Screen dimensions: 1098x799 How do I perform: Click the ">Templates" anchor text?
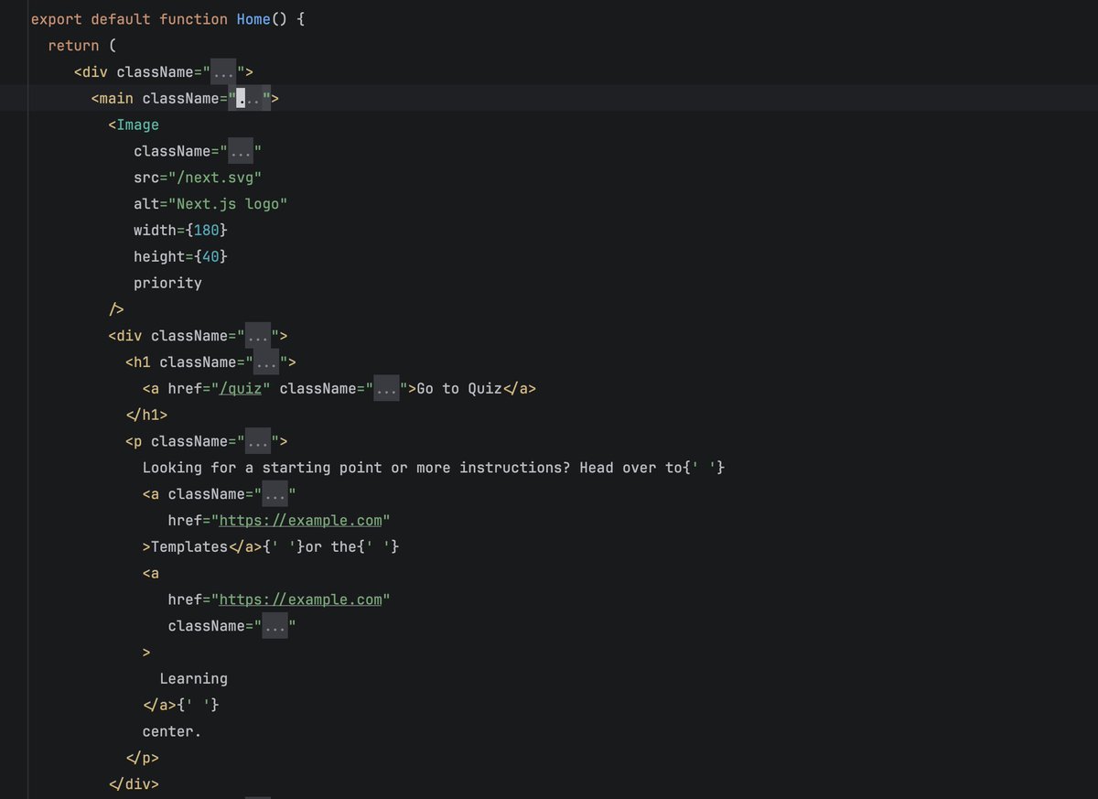[x=185, y=546]
